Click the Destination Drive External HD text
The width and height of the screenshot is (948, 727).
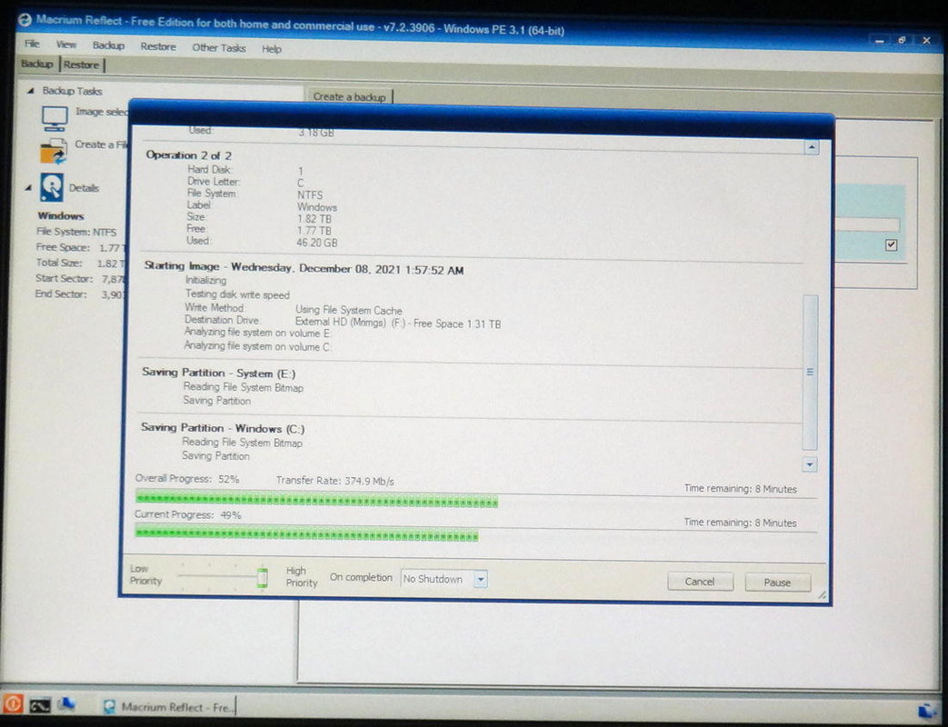(398, 324)
